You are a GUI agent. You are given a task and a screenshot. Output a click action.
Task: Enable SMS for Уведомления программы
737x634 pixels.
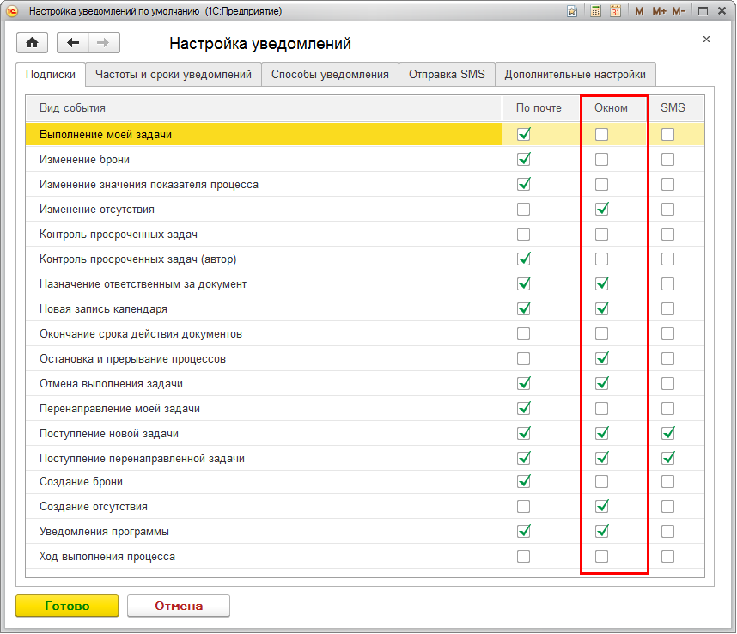coord(667,532)
